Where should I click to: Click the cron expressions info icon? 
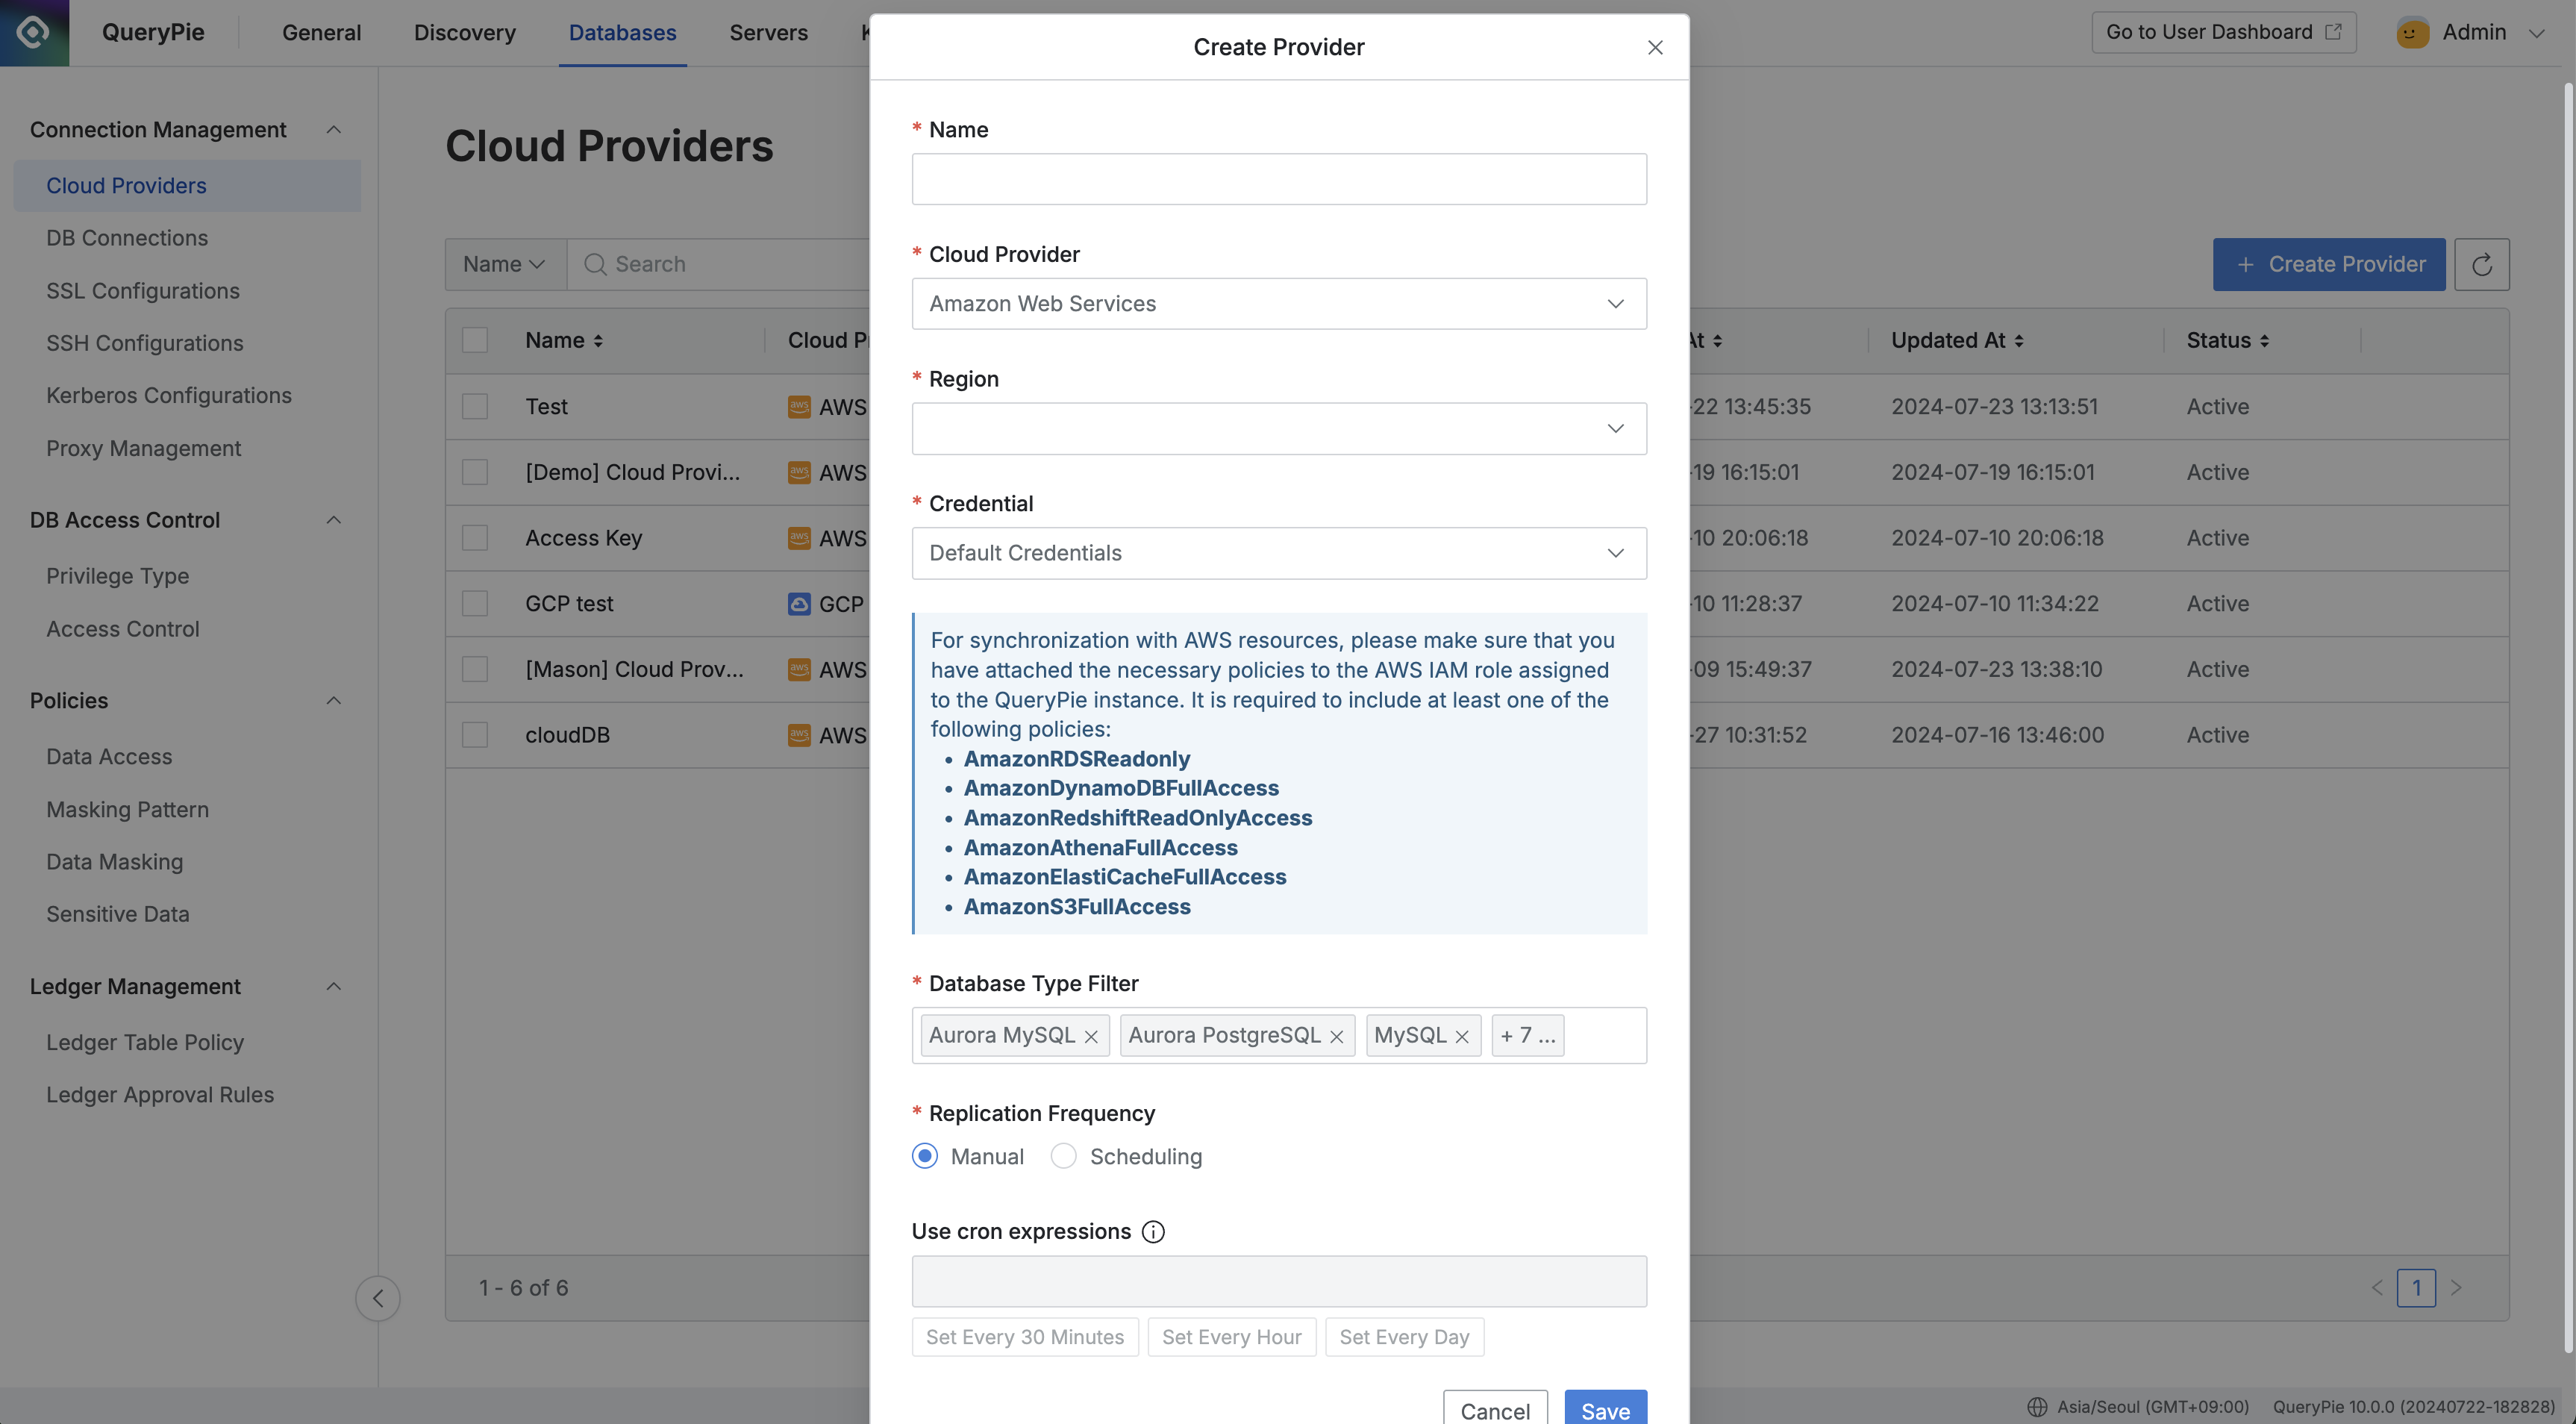point(1153,1231)
